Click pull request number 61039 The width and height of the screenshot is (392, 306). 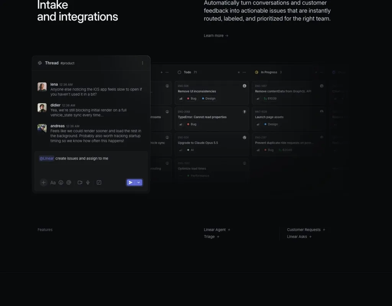270,98
